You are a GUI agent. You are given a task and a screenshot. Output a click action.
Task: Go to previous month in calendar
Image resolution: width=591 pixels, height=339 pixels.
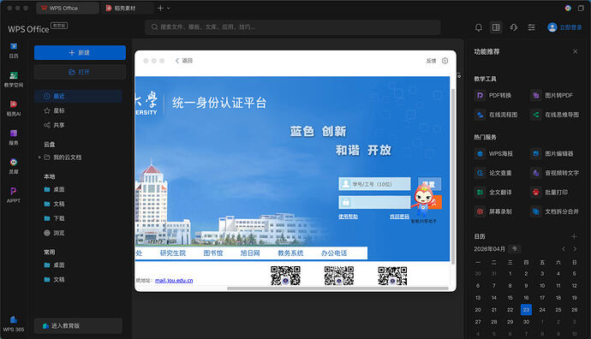tap(564, 249)
